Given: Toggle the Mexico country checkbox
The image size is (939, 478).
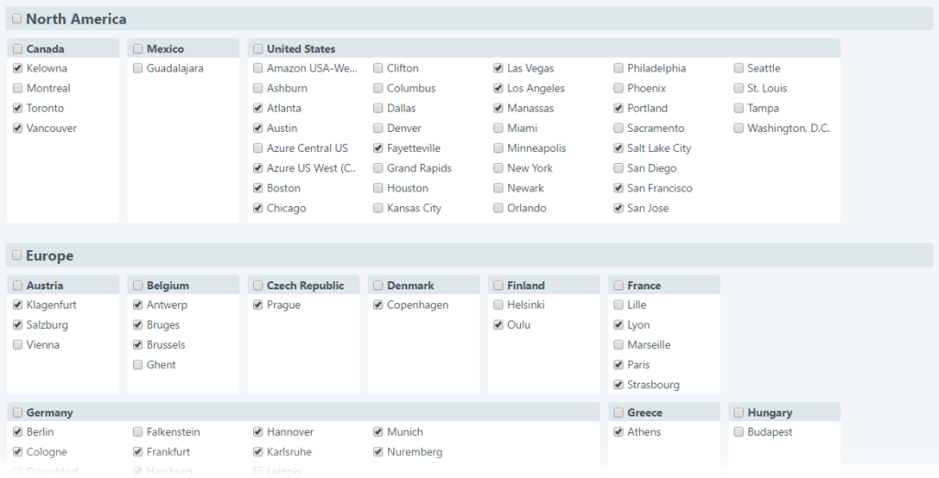Looking at the screenshot, I should tap(138, 49).
